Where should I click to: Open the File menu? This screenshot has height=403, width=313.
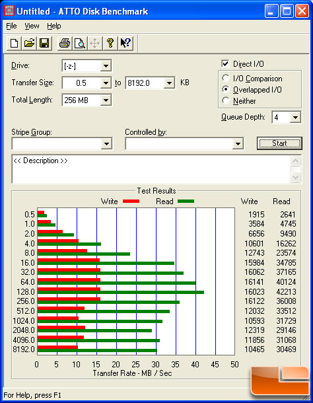(11, 26)
